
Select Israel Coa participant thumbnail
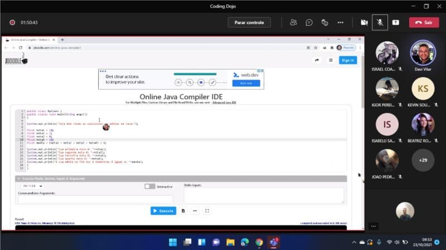coord(387,53)
